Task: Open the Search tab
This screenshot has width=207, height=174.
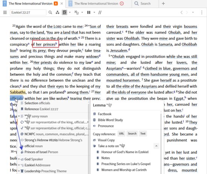Action: [x=145, y=3]
